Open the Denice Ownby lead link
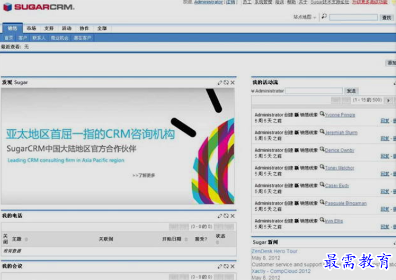 (339, 150)
